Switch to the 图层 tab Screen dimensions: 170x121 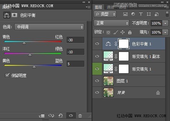click(98, 7)
